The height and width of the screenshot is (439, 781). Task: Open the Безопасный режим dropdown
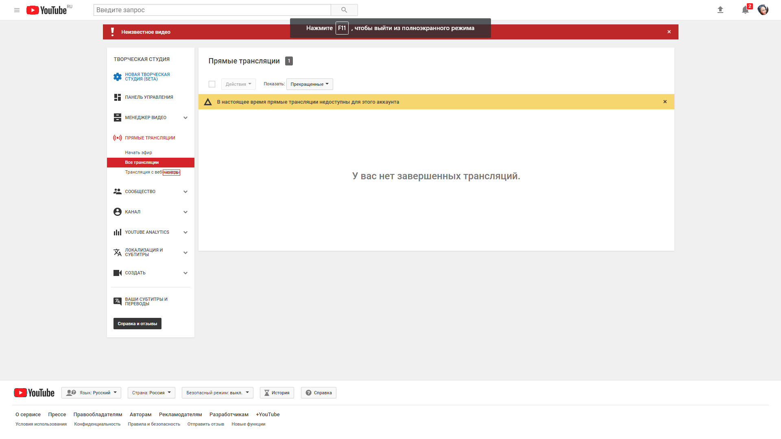(218, 393)
